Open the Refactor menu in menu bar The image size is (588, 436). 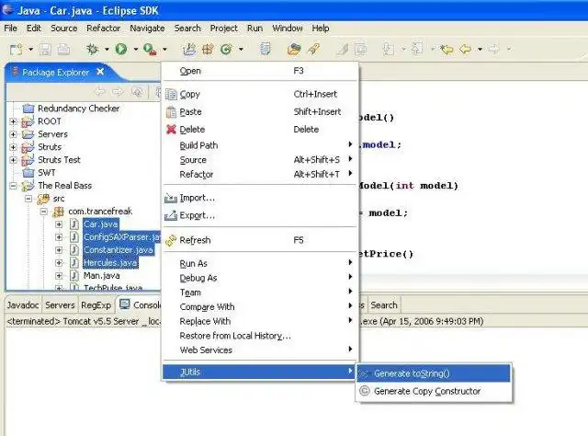(104, 29)
